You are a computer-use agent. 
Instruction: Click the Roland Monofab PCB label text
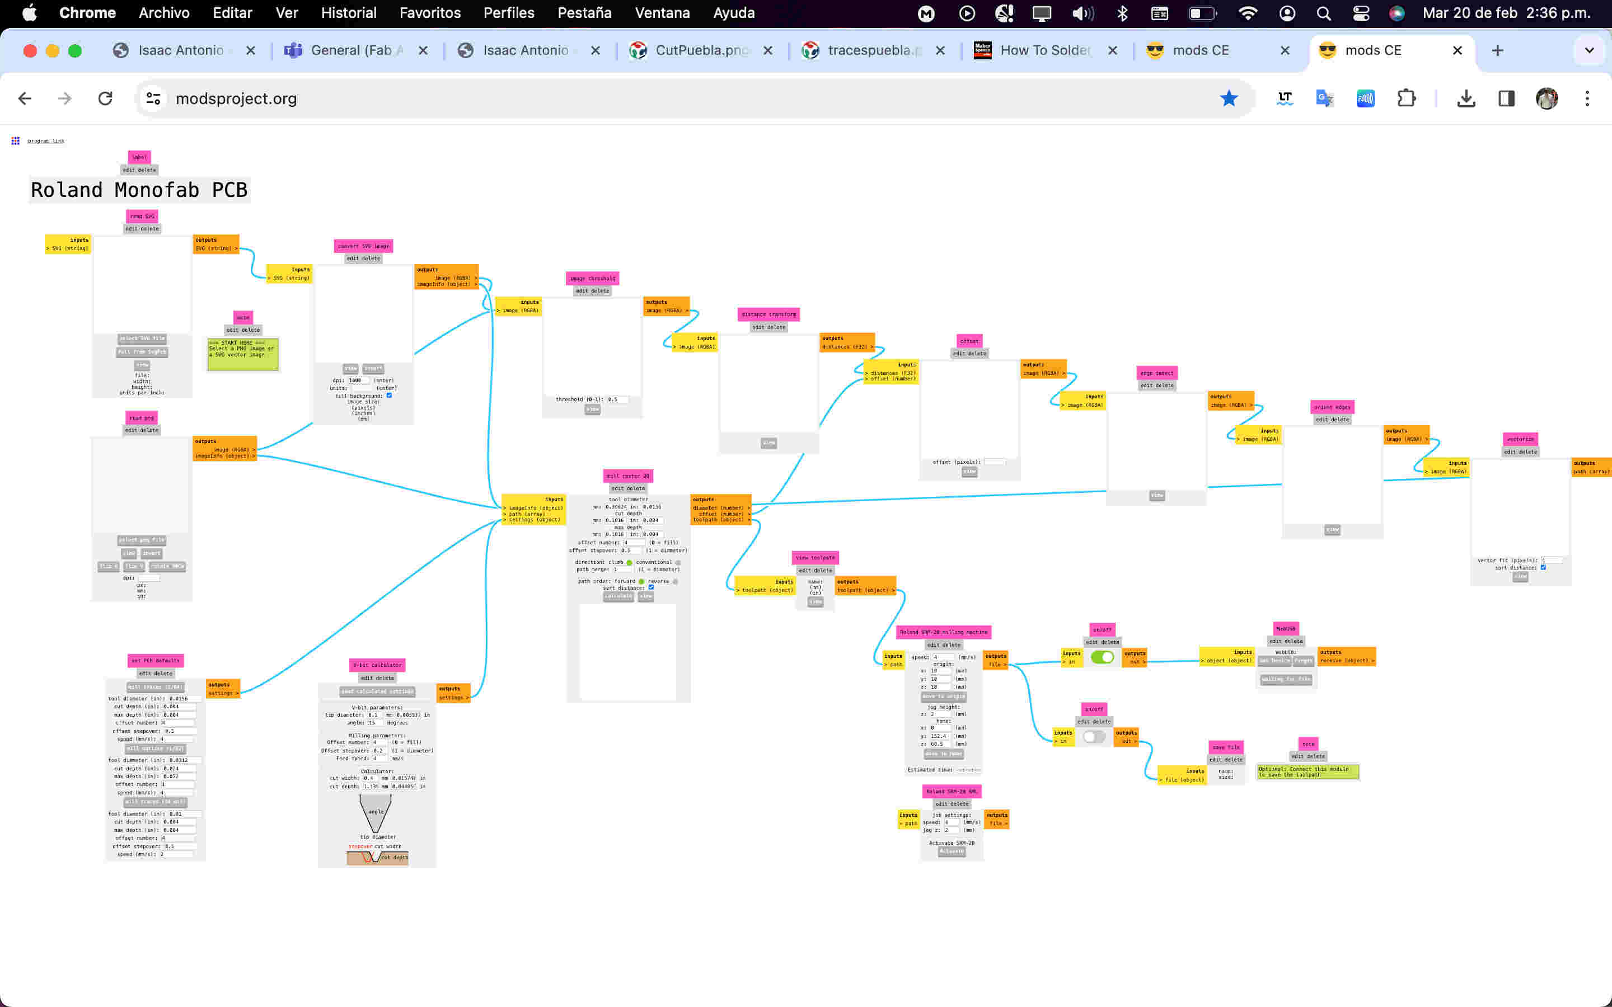tap(139, 190)
